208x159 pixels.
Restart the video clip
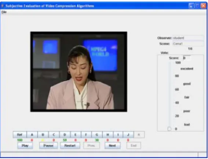tap(70, 145)
